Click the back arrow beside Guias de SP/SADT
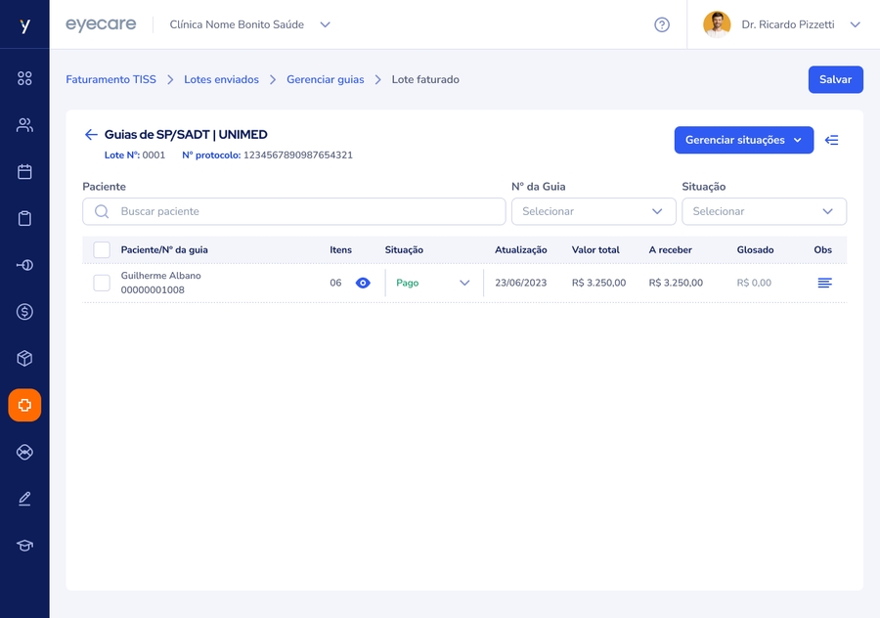Image resolution: width=880 pixels, height=618 pixels. pos(91,135)
